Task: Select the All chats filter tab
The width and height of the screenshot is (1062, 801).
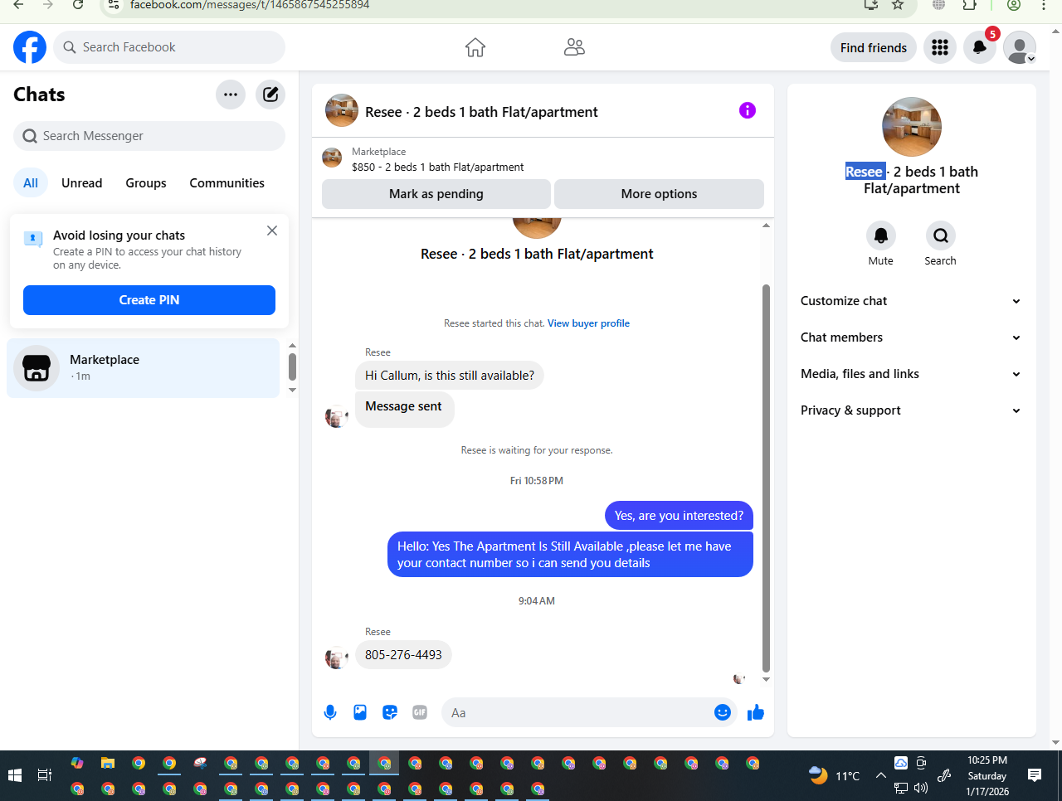Action: pos(31,183)
